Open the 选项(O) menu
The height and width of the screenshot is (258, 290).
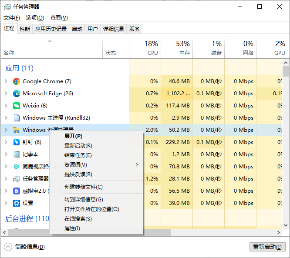(x=35, y=18)
